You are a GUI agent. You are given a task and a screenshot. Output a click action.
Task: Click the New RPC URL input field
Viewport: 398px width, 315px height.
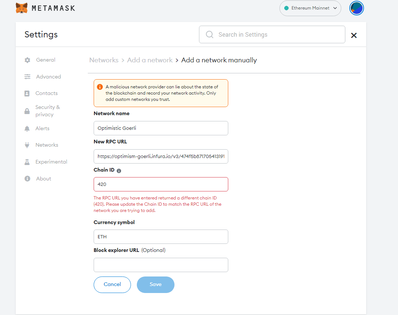(161, 156)
